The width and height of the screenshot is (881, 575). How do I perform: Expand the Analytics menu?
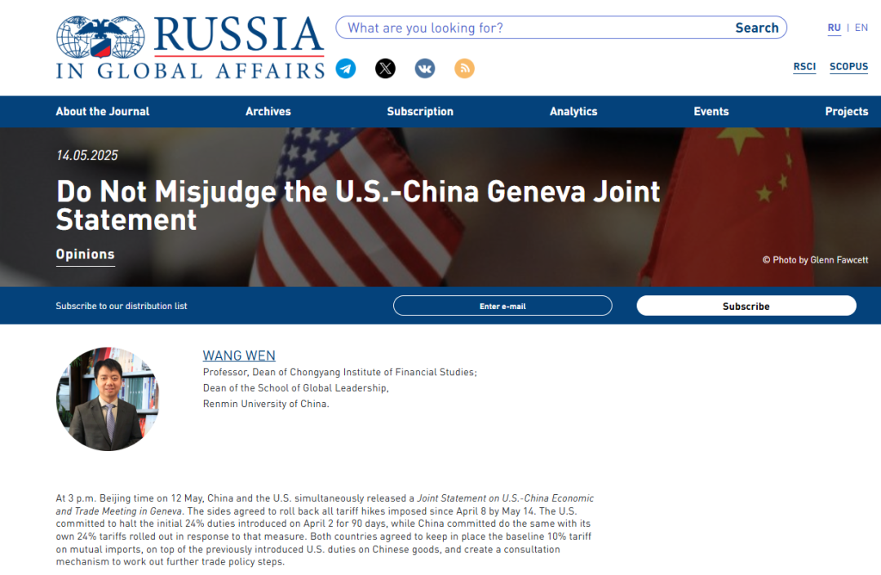[x=573, y=112]
